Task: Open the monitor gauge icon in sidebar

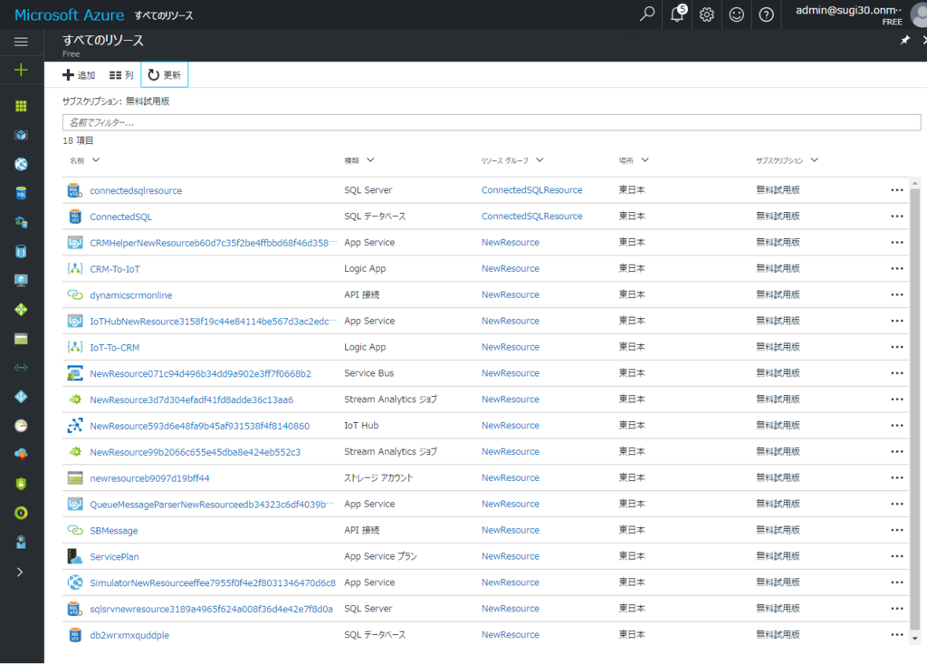Action: tap(22, 426)
